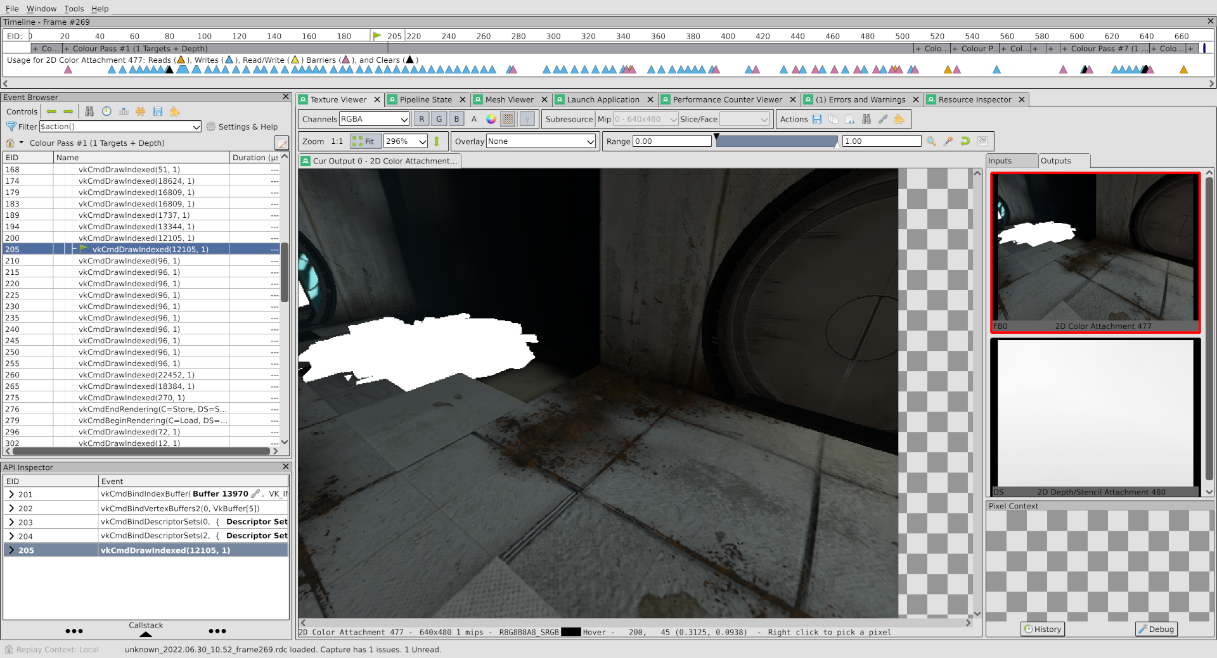Open Overlay None dropdown

[541, 141]
